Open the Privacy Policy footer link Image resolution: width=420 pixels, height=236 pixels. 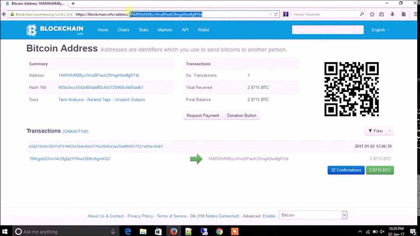coord(140,216)
